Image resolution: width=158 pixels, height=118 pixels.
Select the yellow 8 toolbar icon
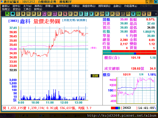(96, 14)
